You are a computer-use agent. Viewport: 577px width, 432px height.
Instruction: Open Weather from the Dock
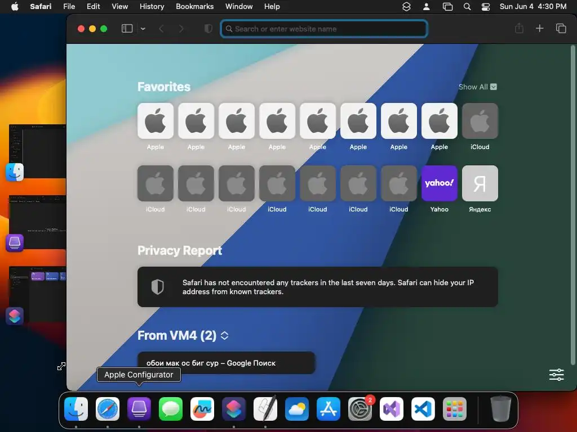[x=297, y=409]
